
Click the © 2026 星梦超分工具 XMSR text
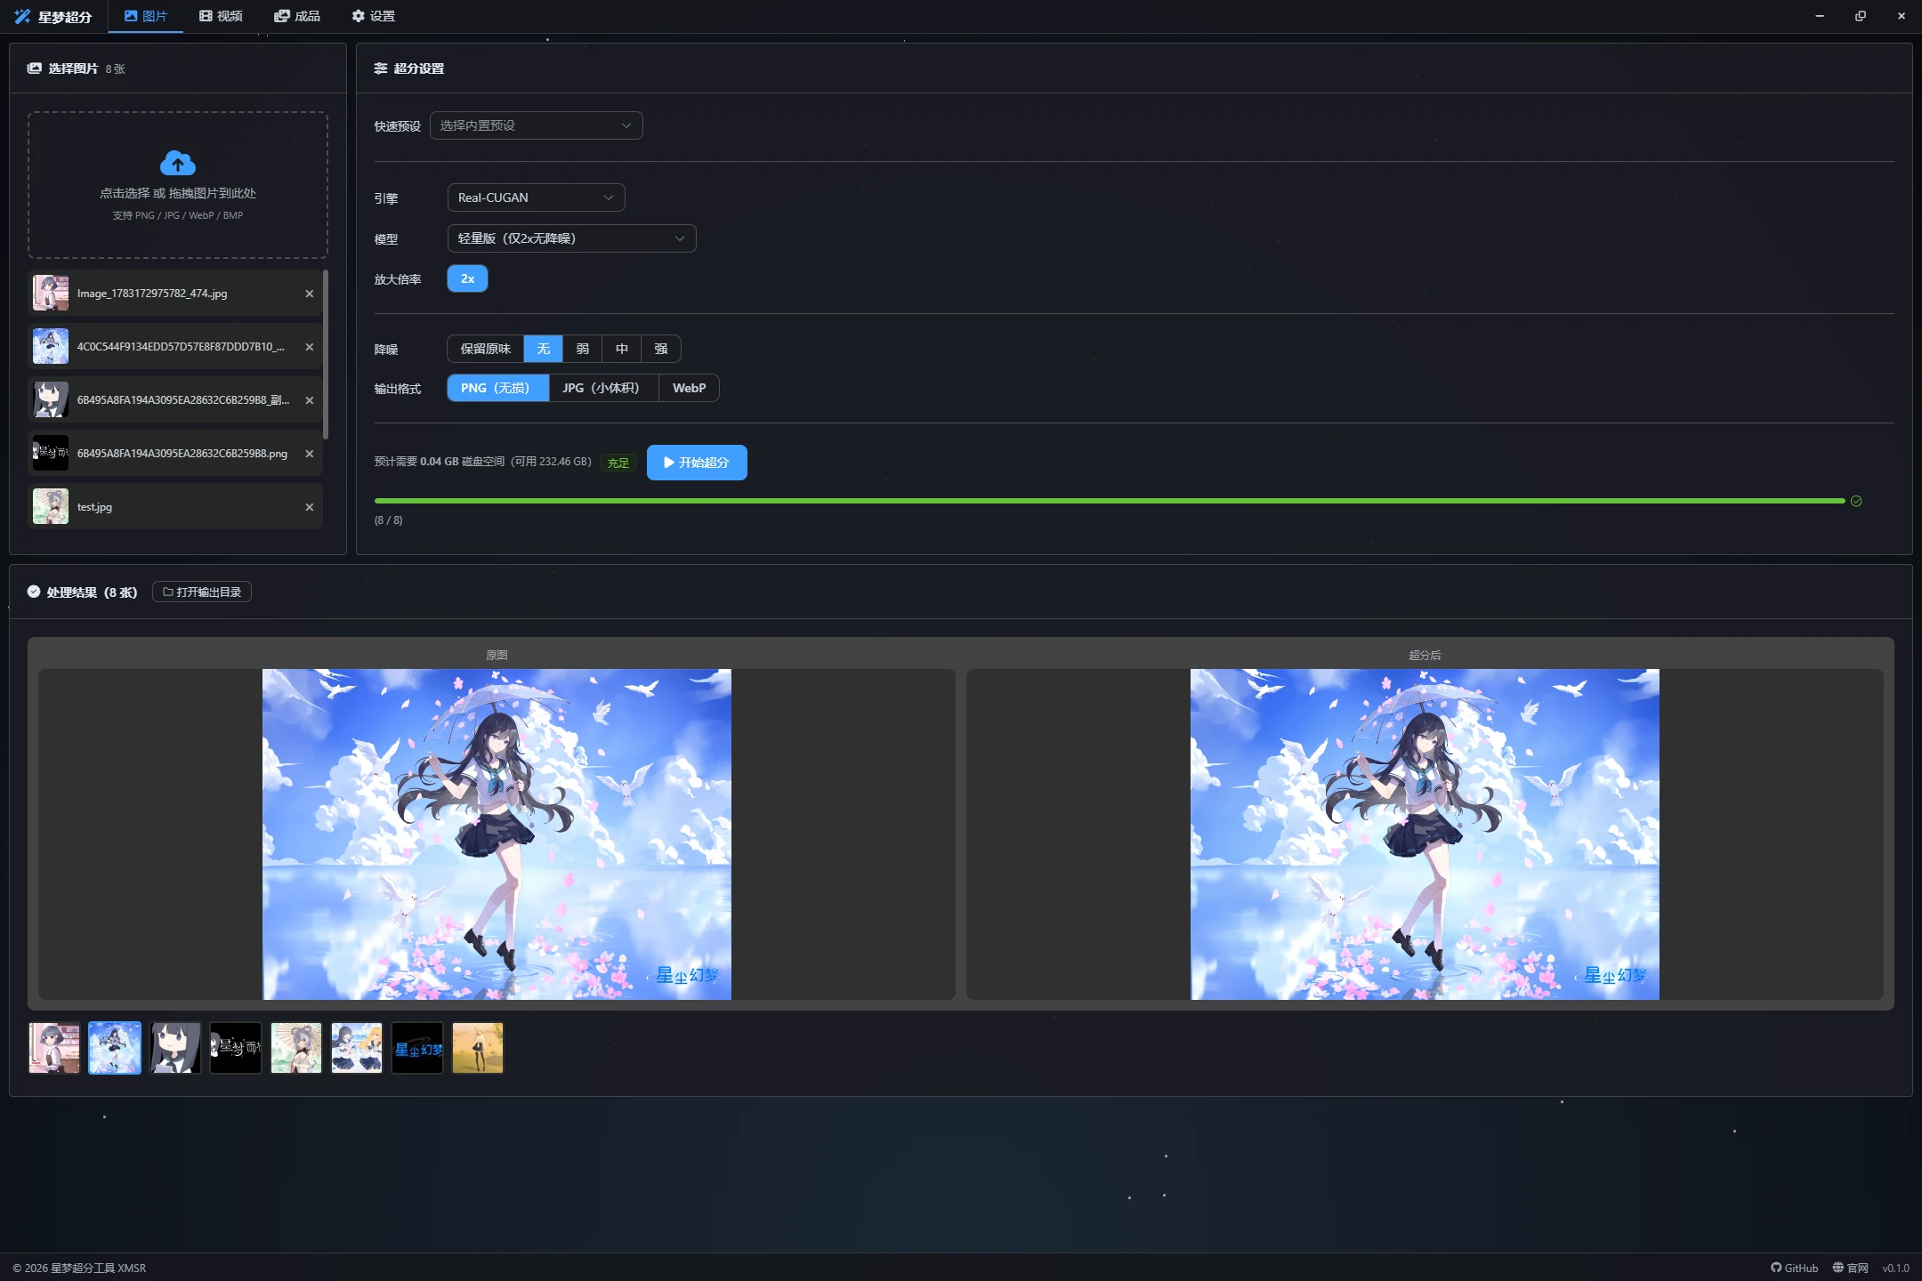click(79, 1268)
